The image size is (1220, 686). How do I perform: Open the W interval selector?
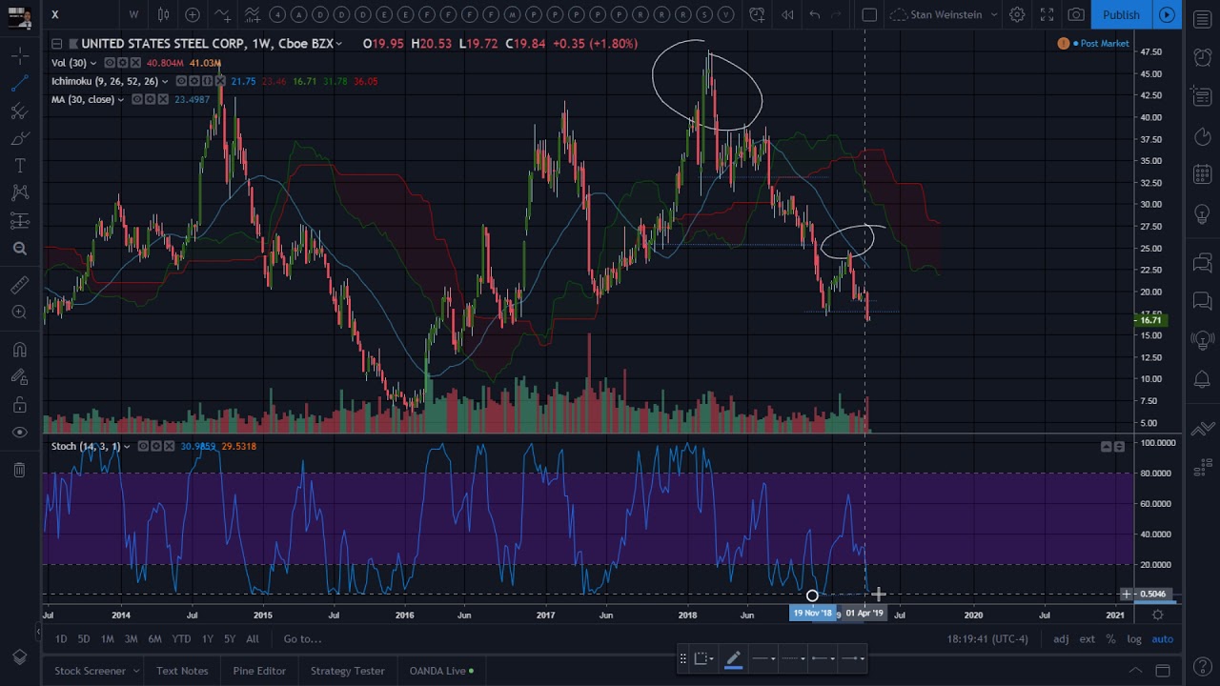[x=133, y=14]
